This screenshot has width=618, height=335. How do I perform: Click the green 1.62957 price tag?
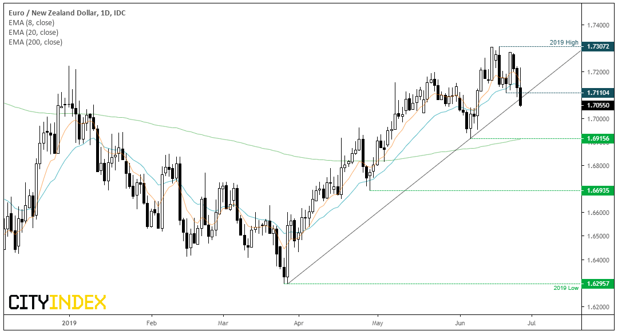[x=598, y=284]
